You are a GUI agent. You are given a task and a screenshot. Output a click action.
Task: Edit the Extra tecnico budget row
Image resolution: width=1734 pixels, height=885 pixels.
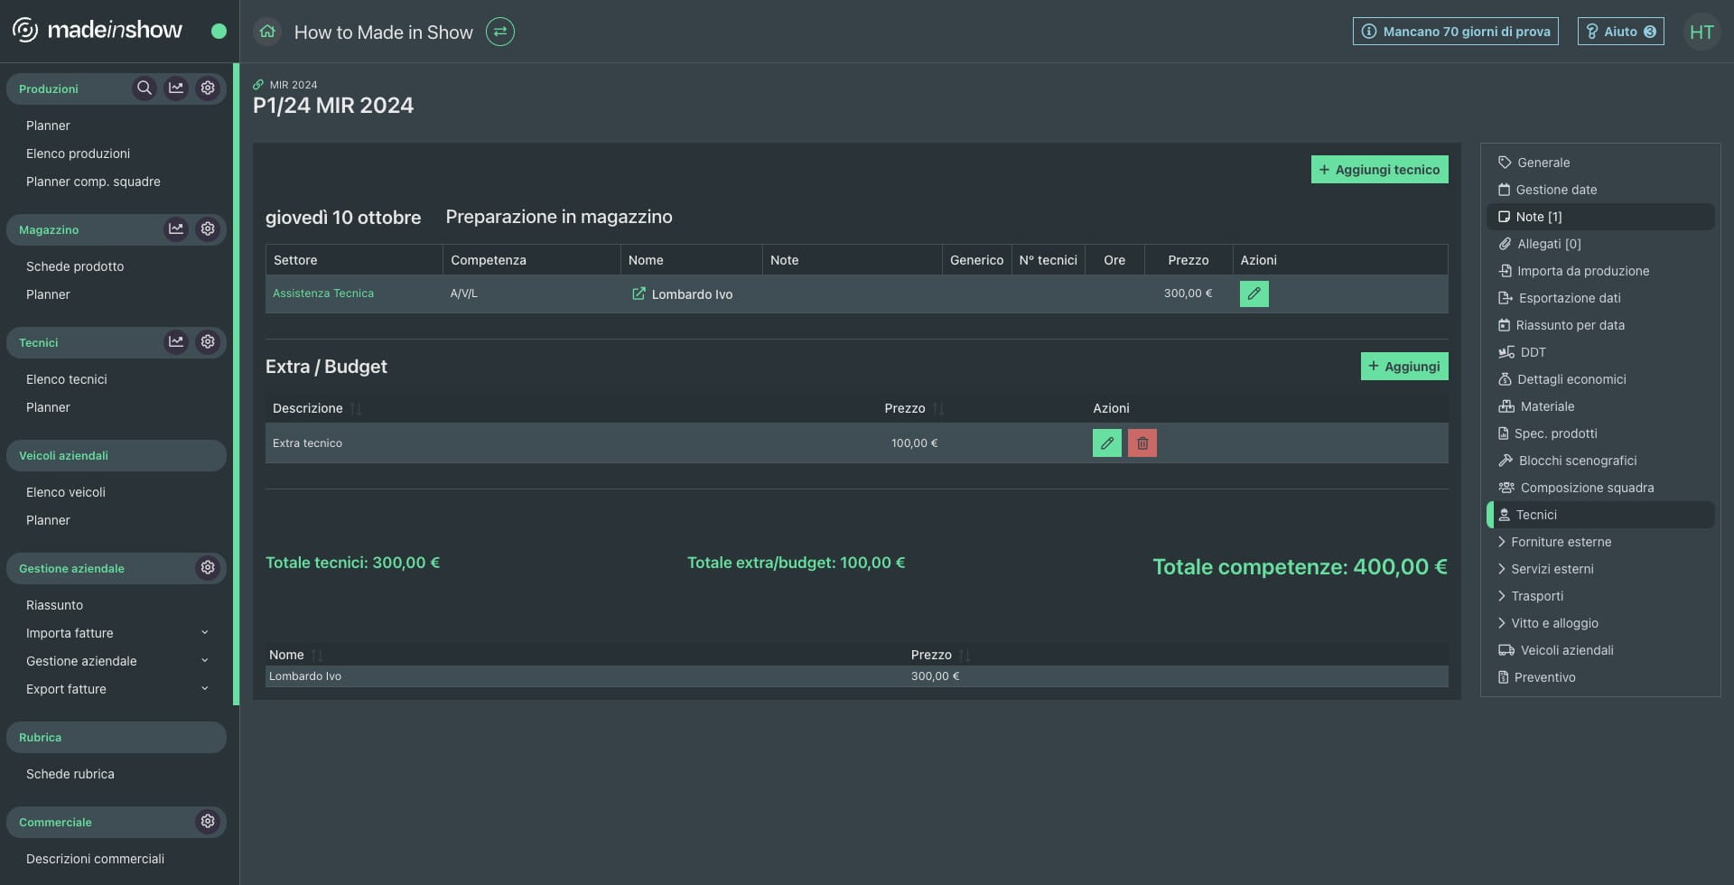tap(1107, 443)
